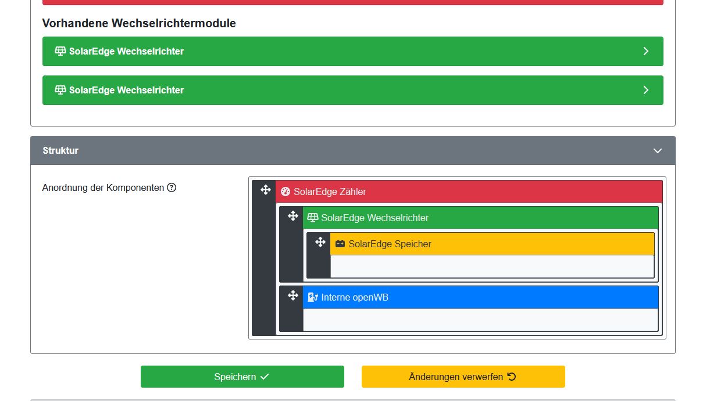Click the Vorhandene Wechselrichtermodule heading
The width and height of the screenshot is (710, 401).
point(139,23)
